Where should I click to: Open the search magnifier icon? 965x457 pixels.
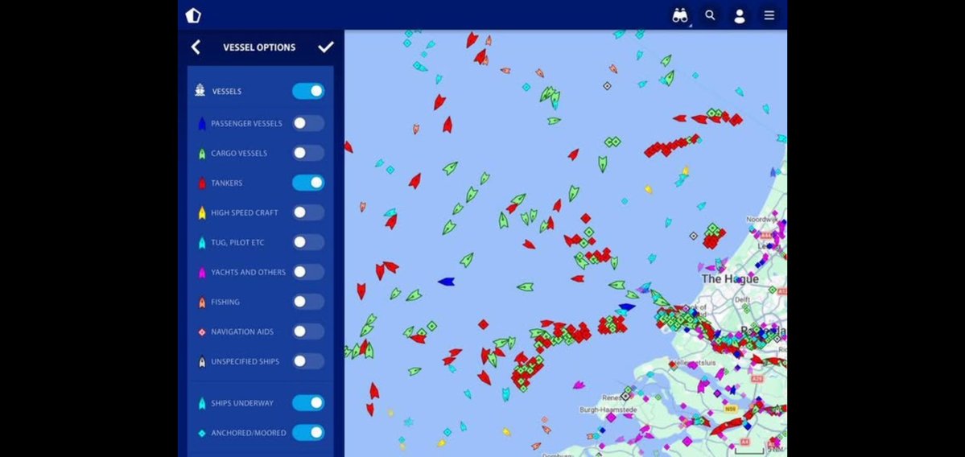point(710,15)
